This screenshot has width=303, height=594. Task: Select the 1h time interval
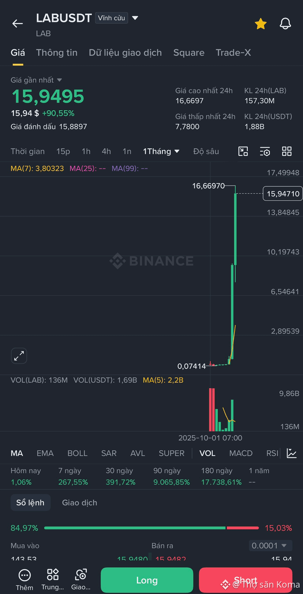(x=86, y=151)
